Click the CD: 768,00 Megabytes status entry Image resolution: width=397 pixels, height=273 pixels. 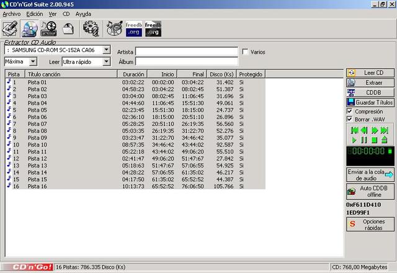360,267
